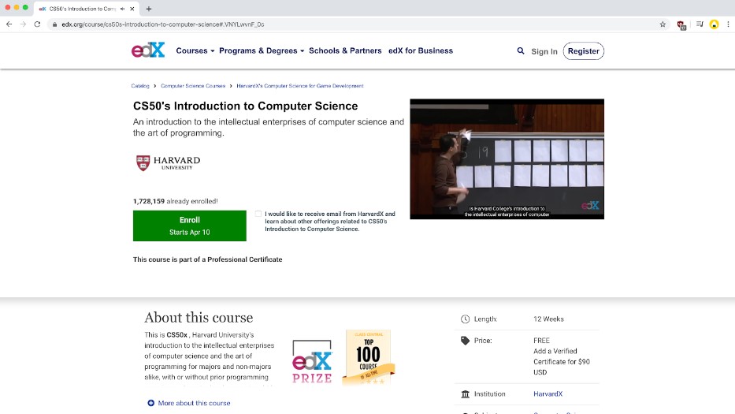
Task: Click the edX logo
Action: 148,50
